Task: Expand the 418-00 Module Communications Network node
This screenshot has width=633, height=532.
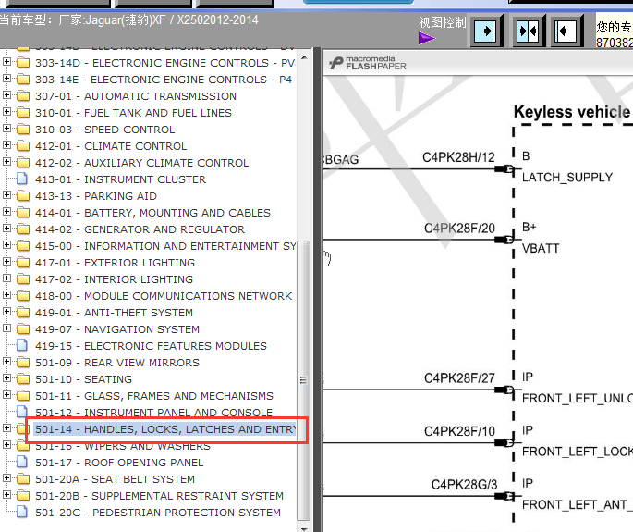Action: [x=6, y=295]
